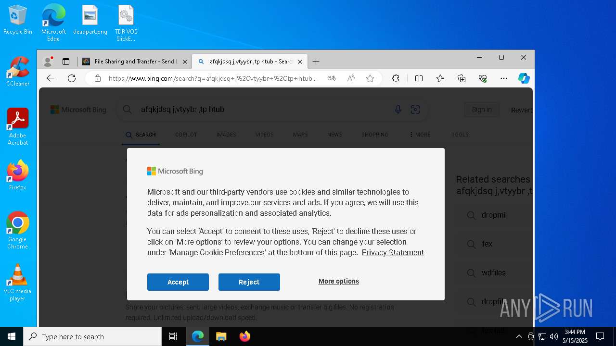This screenshot has width=616, height=346.
Task: Open Firefox from the taskbar
Action: point(245,336)
